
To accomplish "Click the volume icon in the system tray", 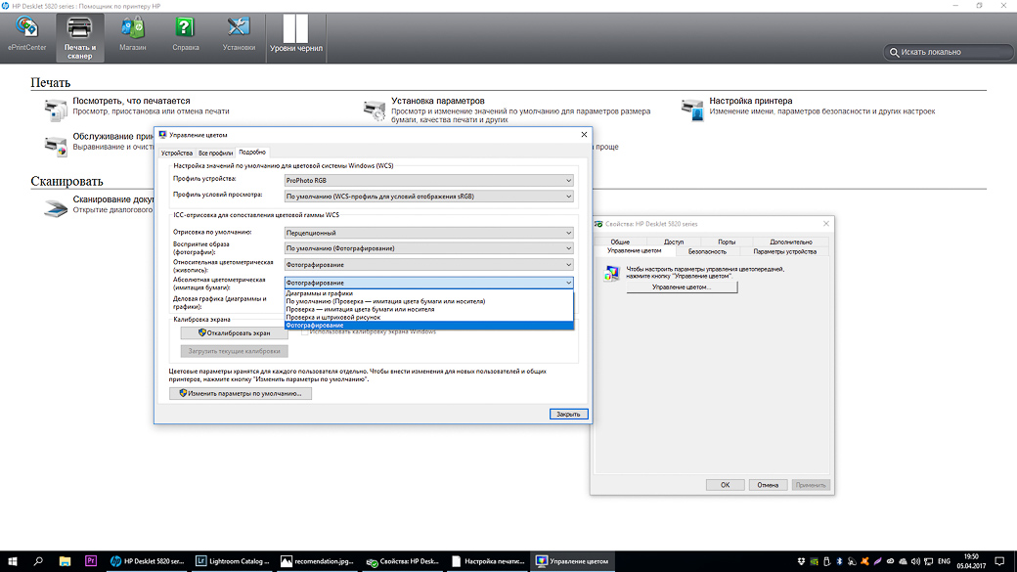I will 915,561.
